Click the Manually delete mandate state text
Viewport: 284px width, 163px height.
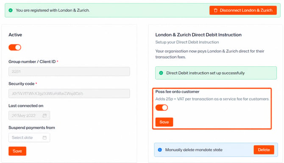click(194, 150)
